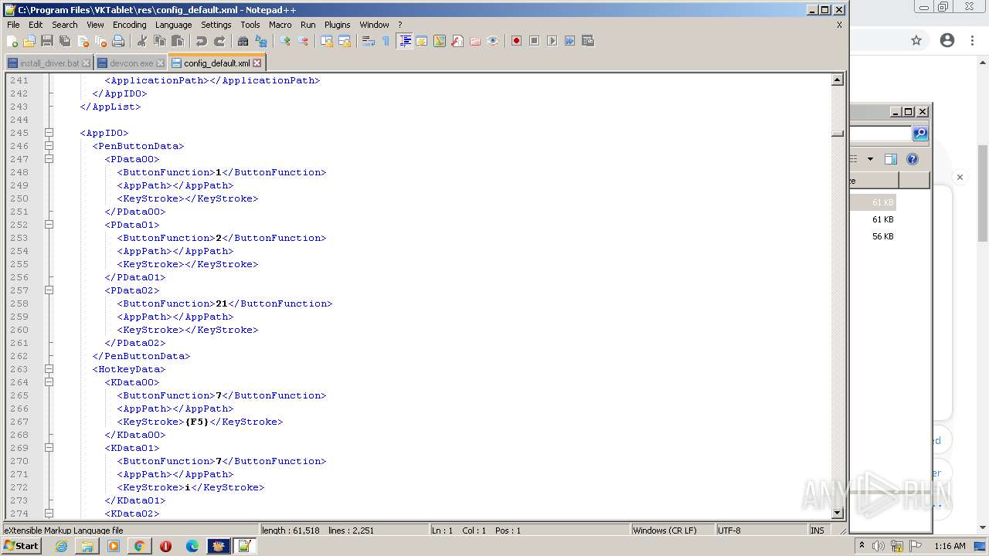Click the Copy toolbar icon
This screenshot has height=556, width=989.
click(x=159, y=41)
